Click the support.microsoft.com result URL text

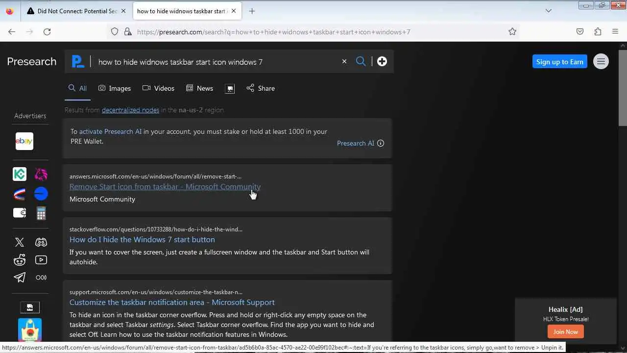click(156, 292)
